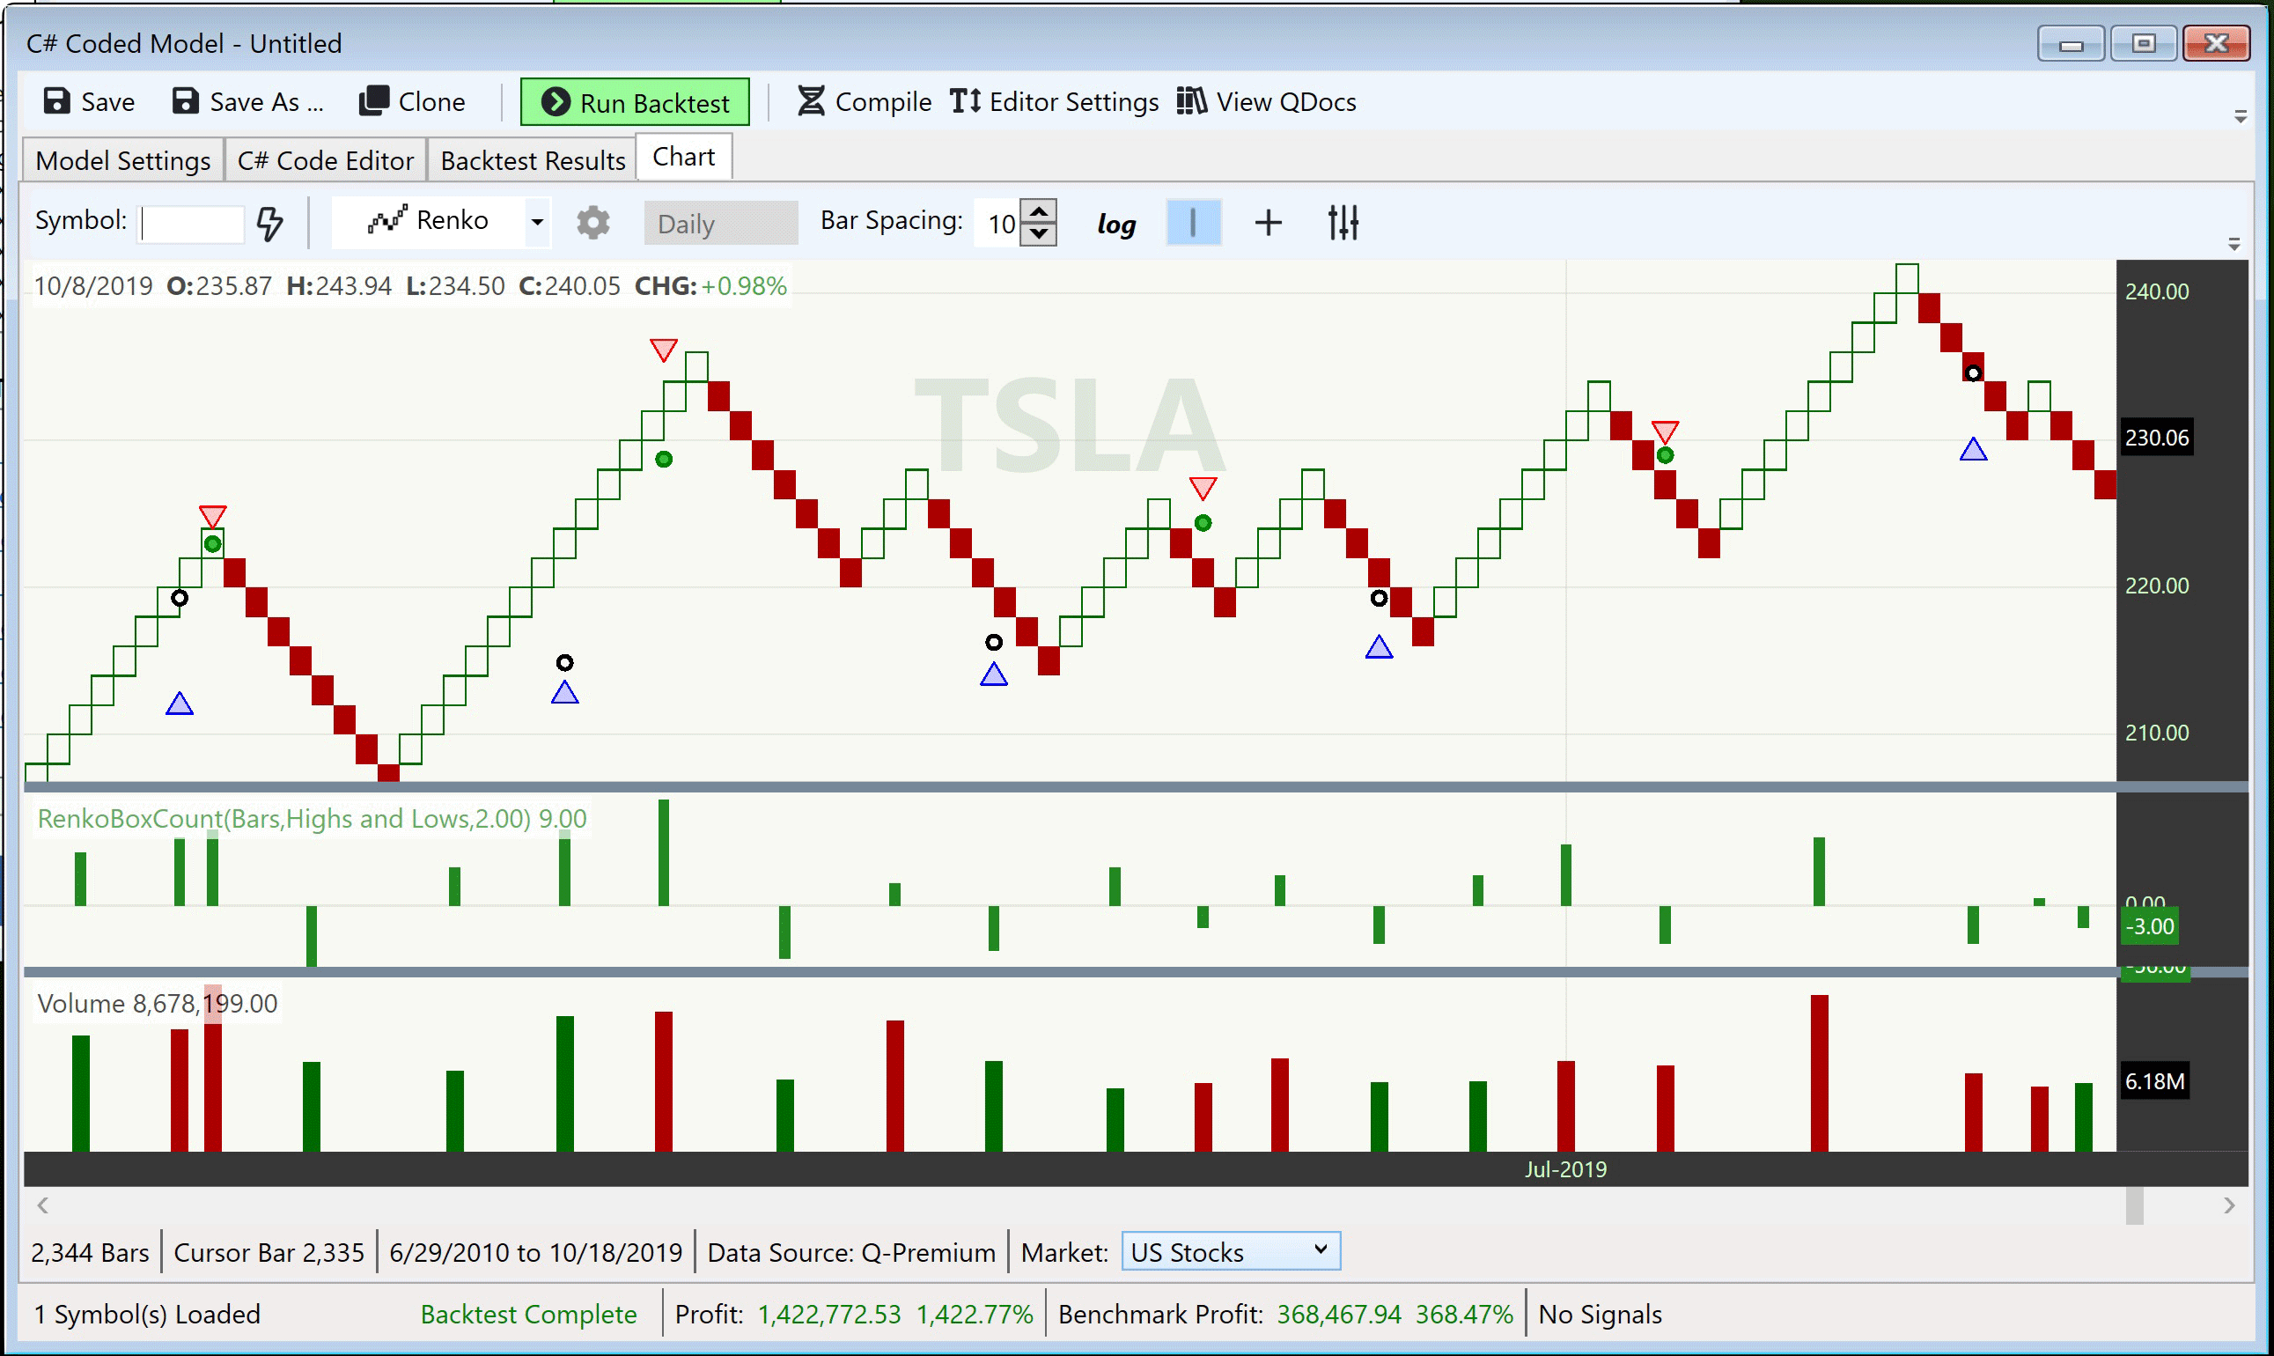Click the 2,344 Bars status entry
This screenshot has height=1356, width=2274.
(x=90, y=1253)
